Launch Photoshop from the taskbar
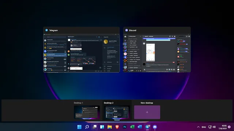Image resolution: width=234 pixels, height=131 pixels. pos(125,127)
